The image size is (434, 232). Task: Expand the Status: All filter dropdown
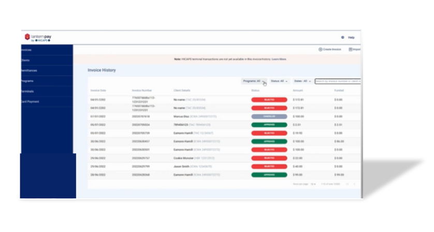279,81
